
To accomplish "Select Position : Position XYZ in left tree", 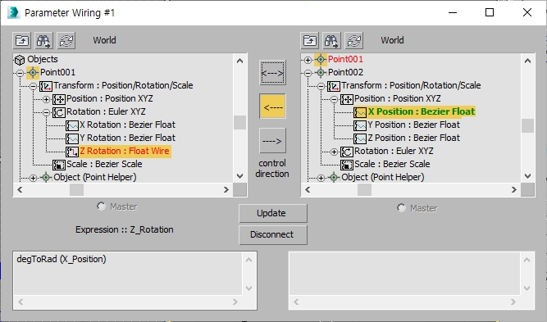I will click(110, 98).
